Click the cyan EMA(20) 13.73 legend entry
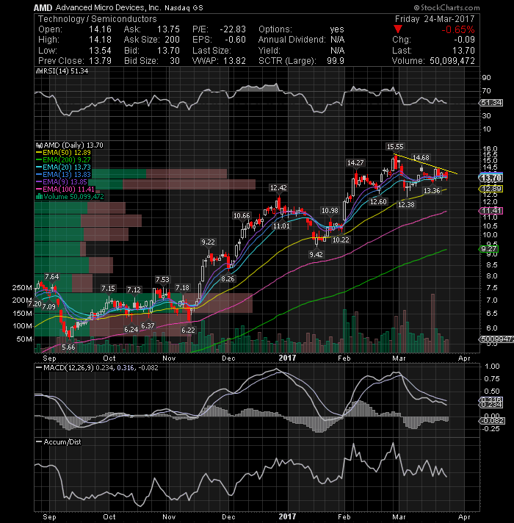The height and width of the screenshot is (523, 514). click(63, 167)
